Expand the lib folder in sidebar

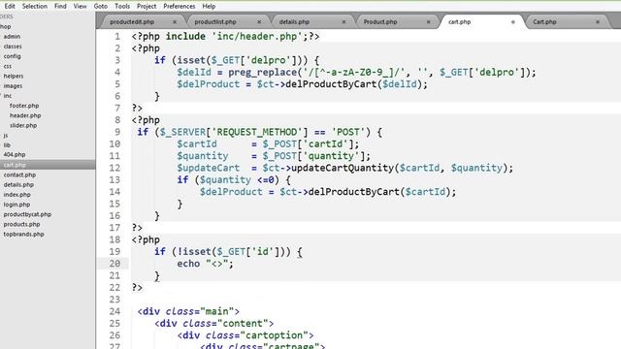pos(7,145)
